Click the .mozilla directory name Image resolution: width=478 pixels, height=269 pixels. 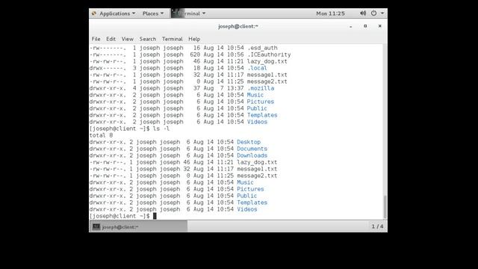[261, 88]
